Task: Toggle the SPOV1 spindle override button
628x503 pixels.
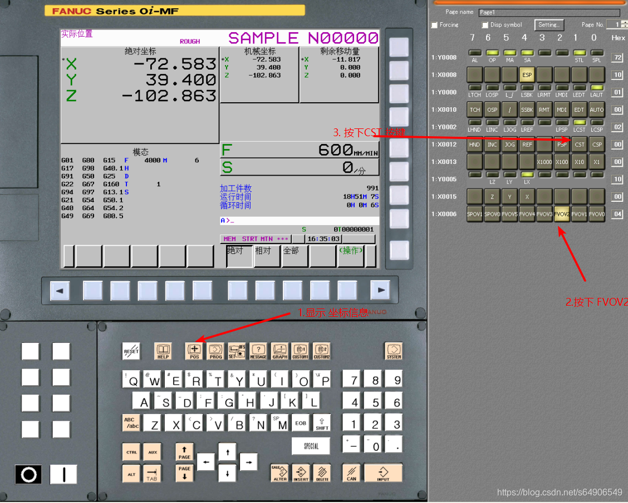Action: [x=474, y=214]
